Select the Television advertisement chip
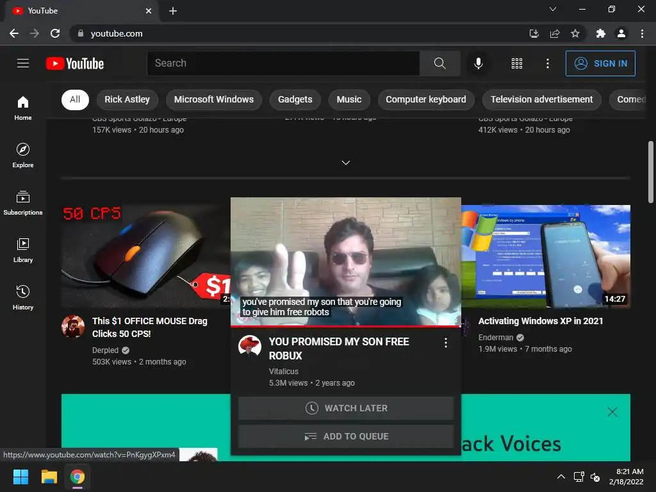Viewport: 656px width, 492px height. point(542,99)
